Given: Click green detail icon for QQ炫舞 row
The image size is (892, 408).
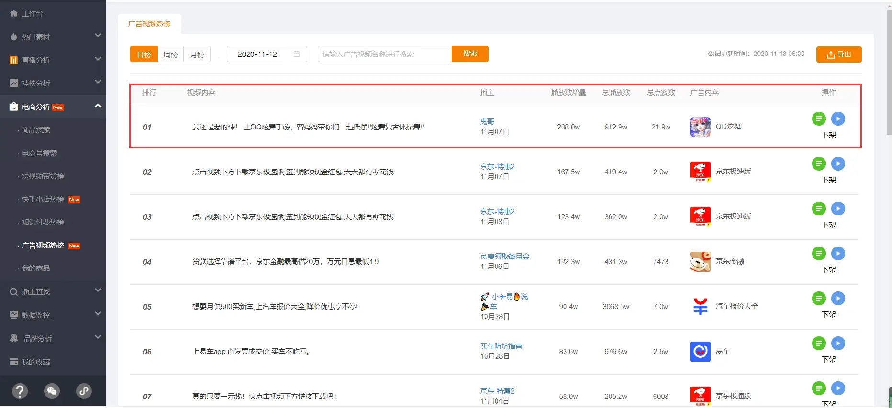Looking at the screenshot, I should pyautogui.click(x=819, y=118).
